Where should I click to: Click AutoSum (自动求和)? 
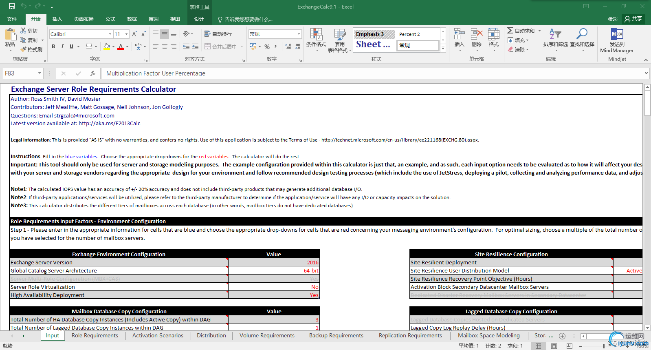coord(521,31)
